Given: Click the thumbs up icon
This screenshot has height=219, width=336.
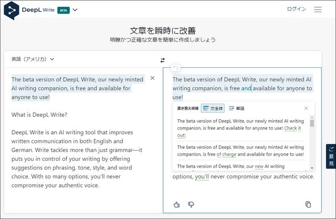Looking at the screenshot, I should point(177,204).
